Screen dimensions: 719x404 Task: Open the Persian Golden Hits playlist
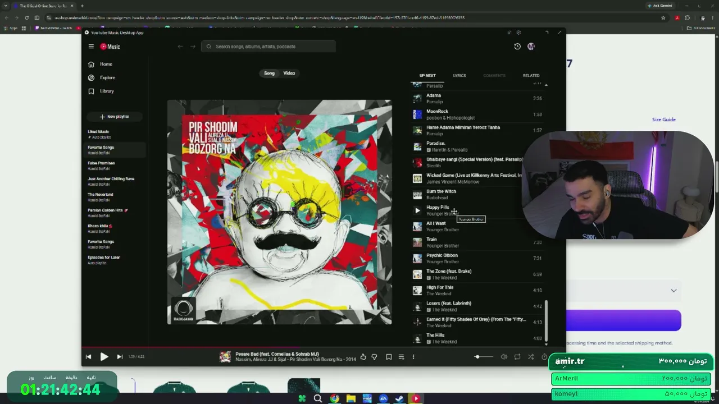coord(115,213)
